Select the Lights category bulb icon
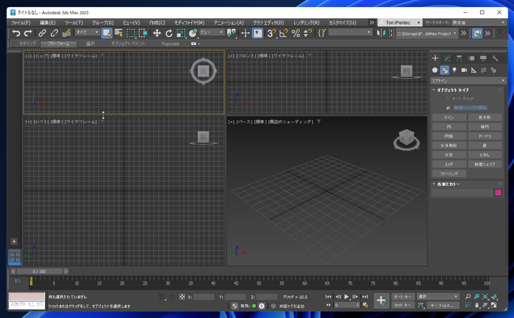This screenshot has height=318, width=514. tap(454, 70)
